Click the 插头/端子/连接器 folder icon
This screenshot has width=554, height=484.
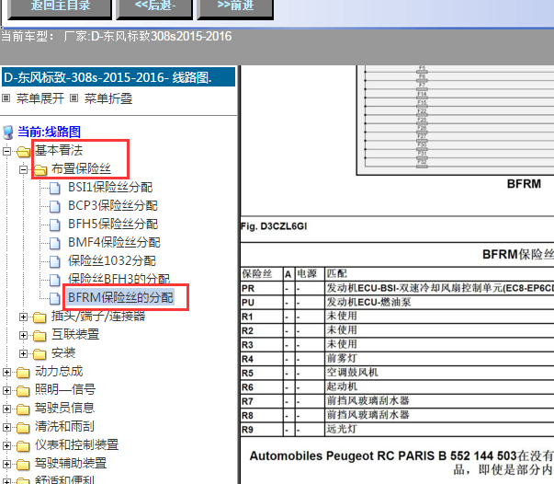(40, 317)
